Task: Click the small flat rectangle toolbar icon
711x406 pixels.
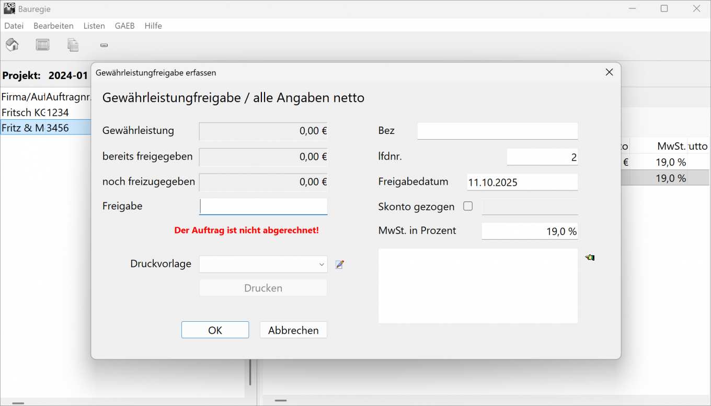Action: [x=104, y=46]
